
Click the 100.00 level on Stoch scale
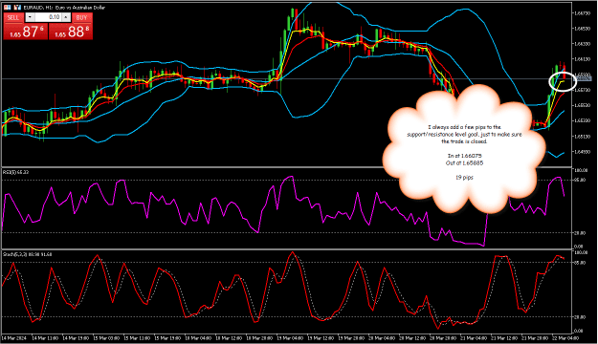point(581,252)
